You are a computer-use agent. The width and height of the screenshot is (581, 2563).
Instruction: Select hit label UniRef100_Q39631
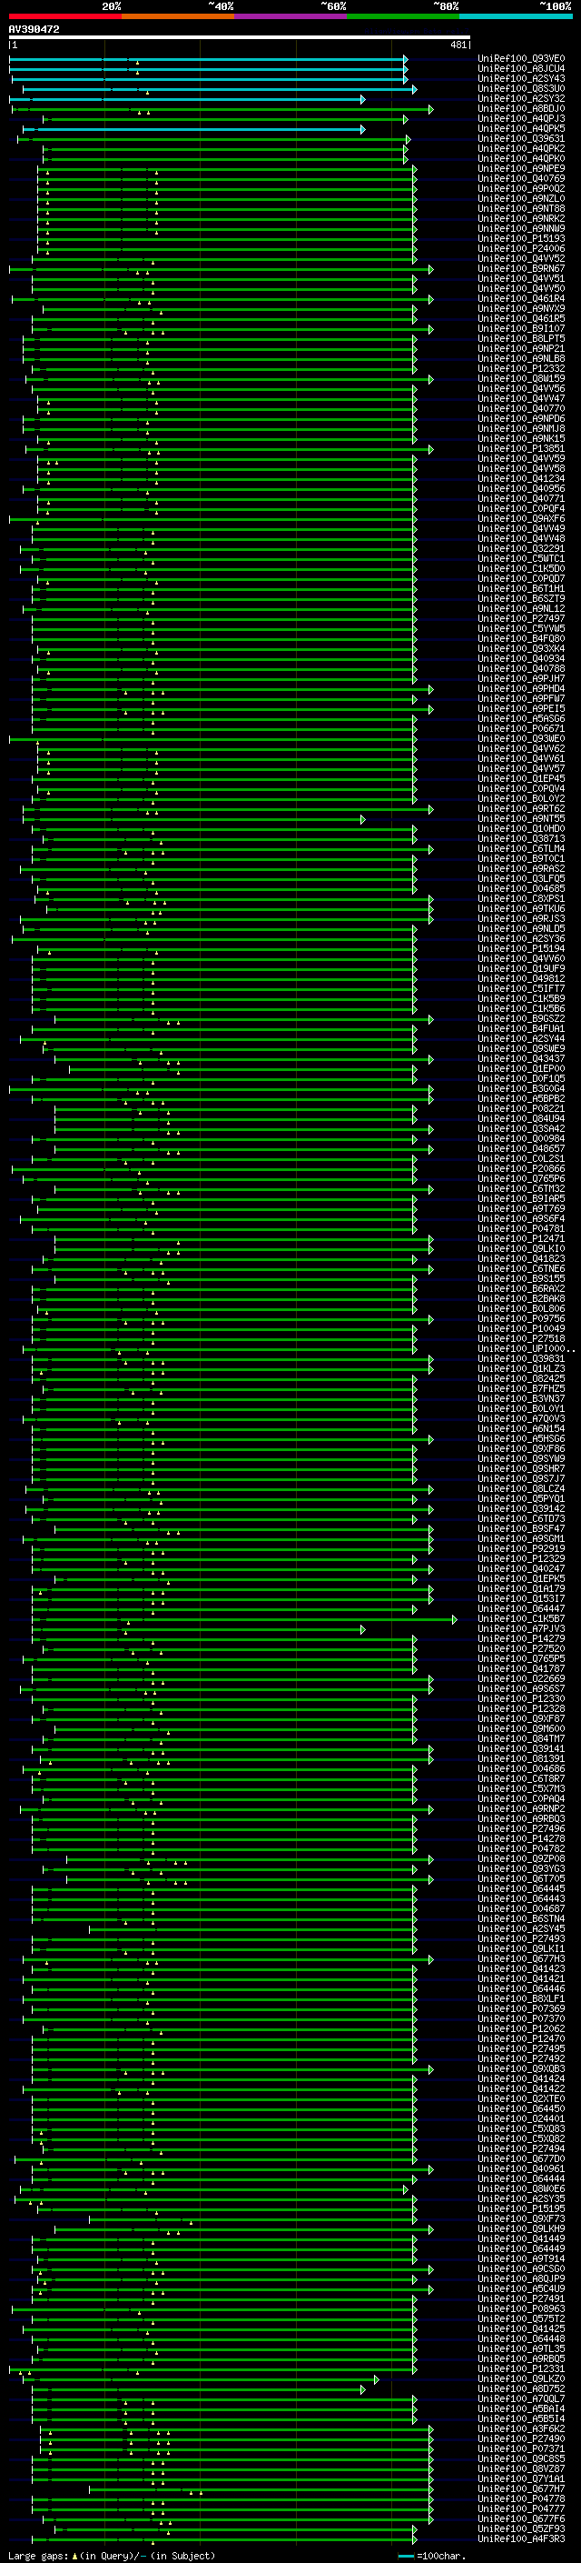(521, 138)
